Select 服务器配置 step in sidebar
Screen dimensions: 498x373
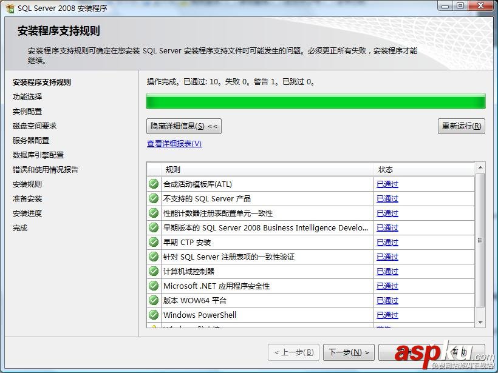pos(31,141)
